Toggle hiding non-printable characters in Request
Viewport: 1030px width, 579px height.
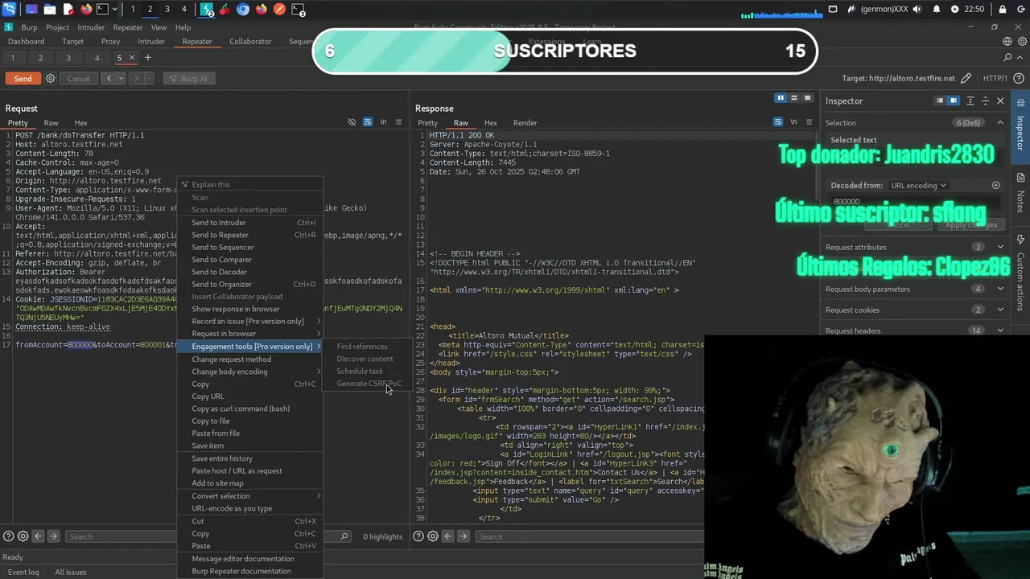click(352, 122)
